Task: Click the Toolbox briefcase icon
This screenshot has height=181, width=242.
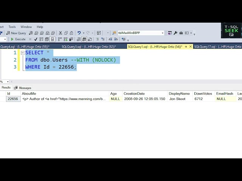Action: pyautogui.click(x=181, y=33)
